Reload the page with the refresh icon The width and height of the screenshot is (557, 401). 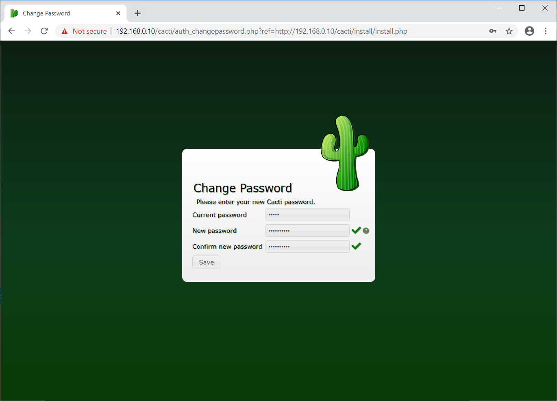[44, 31]
